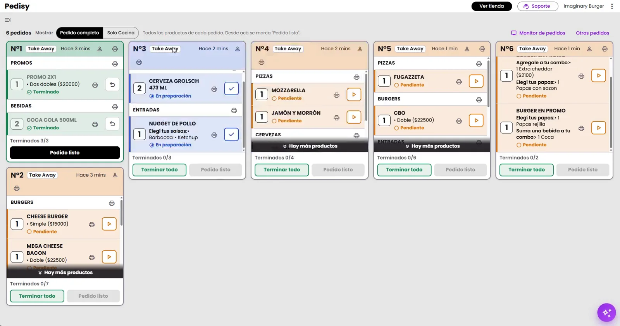Print the CHEESE BURGER item ticket
The height and width of the screenshot is (326, 620).
[x=92, y=224]
